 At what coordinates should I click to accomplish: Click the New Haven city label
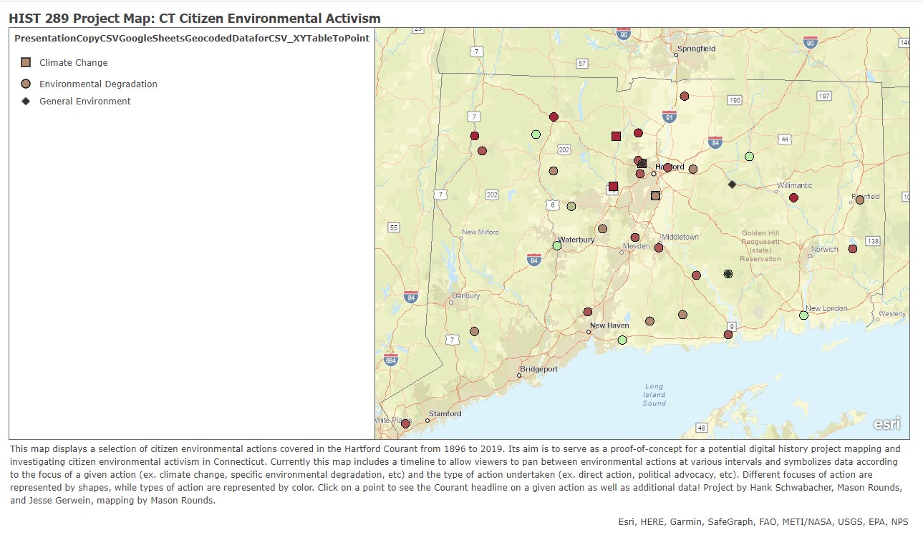(609, 325)
